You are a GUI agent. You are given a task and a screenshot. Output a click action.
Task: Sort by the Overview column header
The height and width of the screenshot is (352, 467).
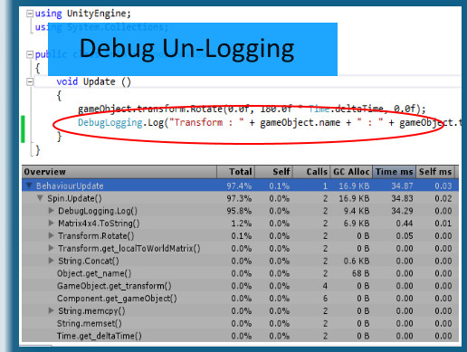(x=119, y=172)
